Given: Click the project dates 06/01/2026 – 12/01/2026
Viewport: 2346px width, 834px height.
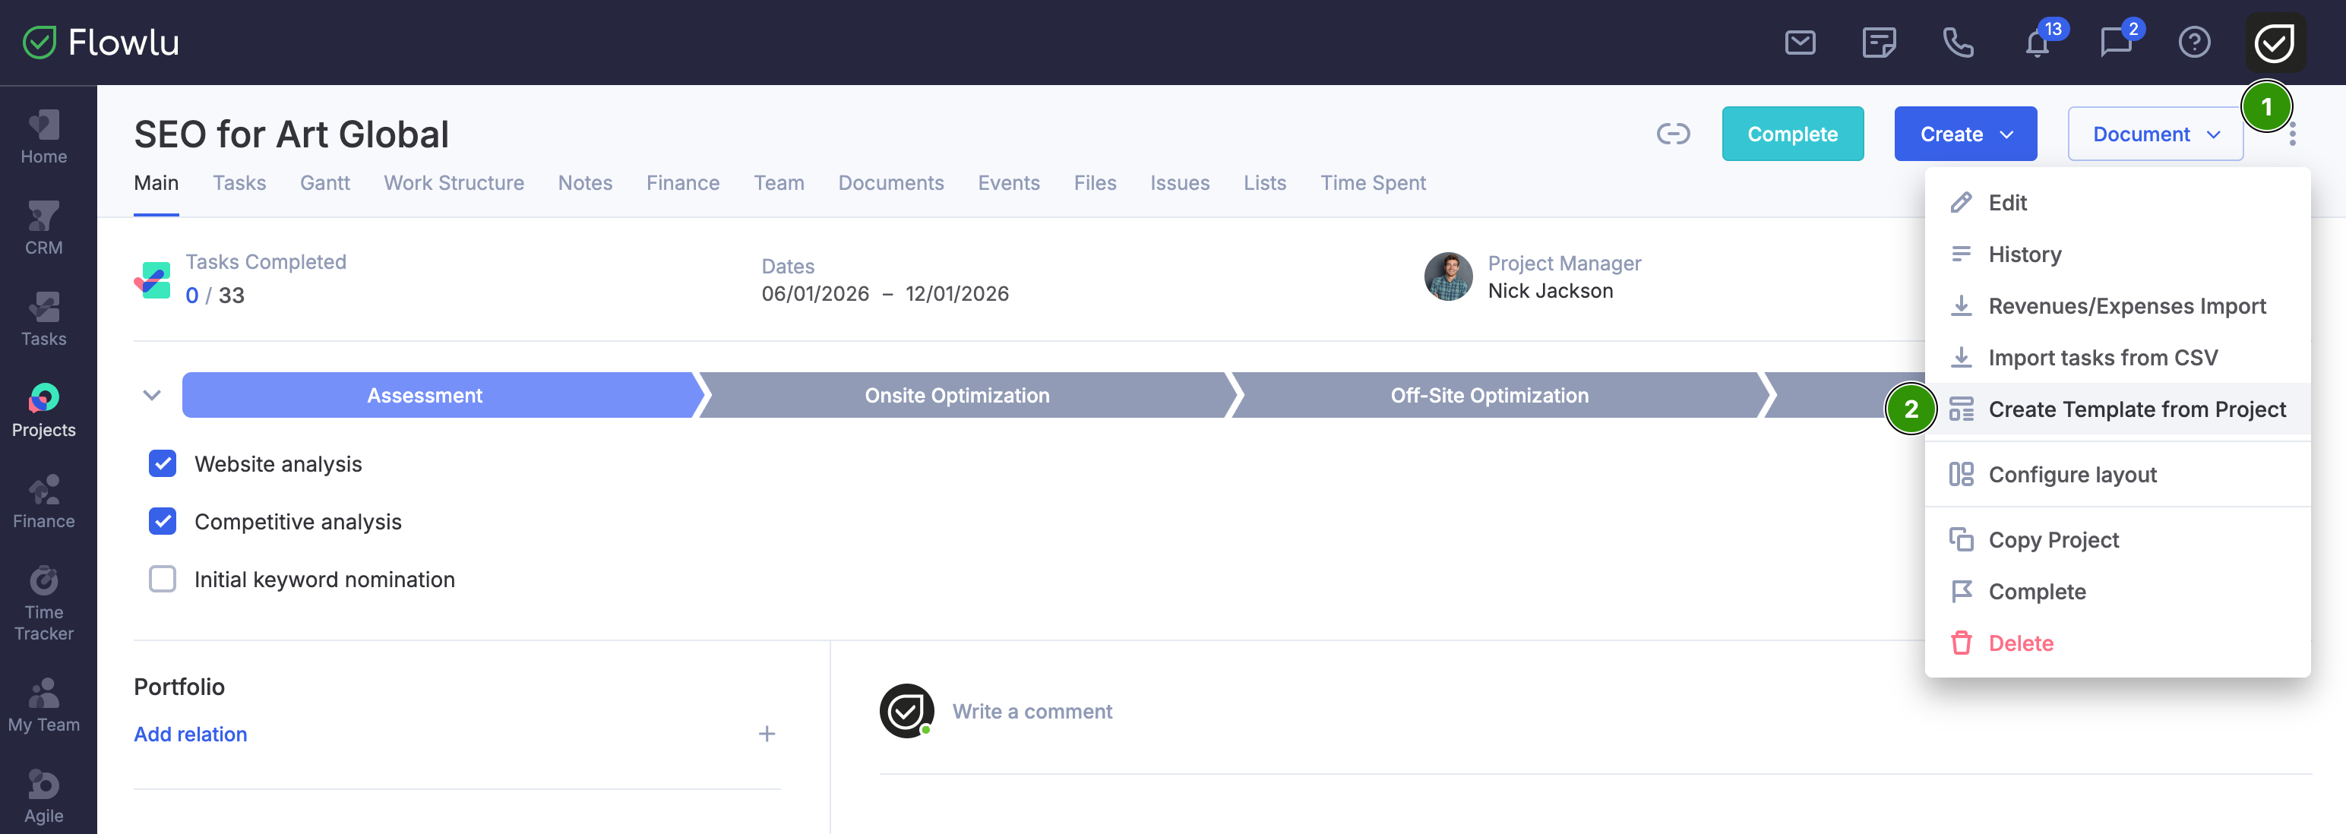Looking at the screenshot, I should (x=884, y=293).
